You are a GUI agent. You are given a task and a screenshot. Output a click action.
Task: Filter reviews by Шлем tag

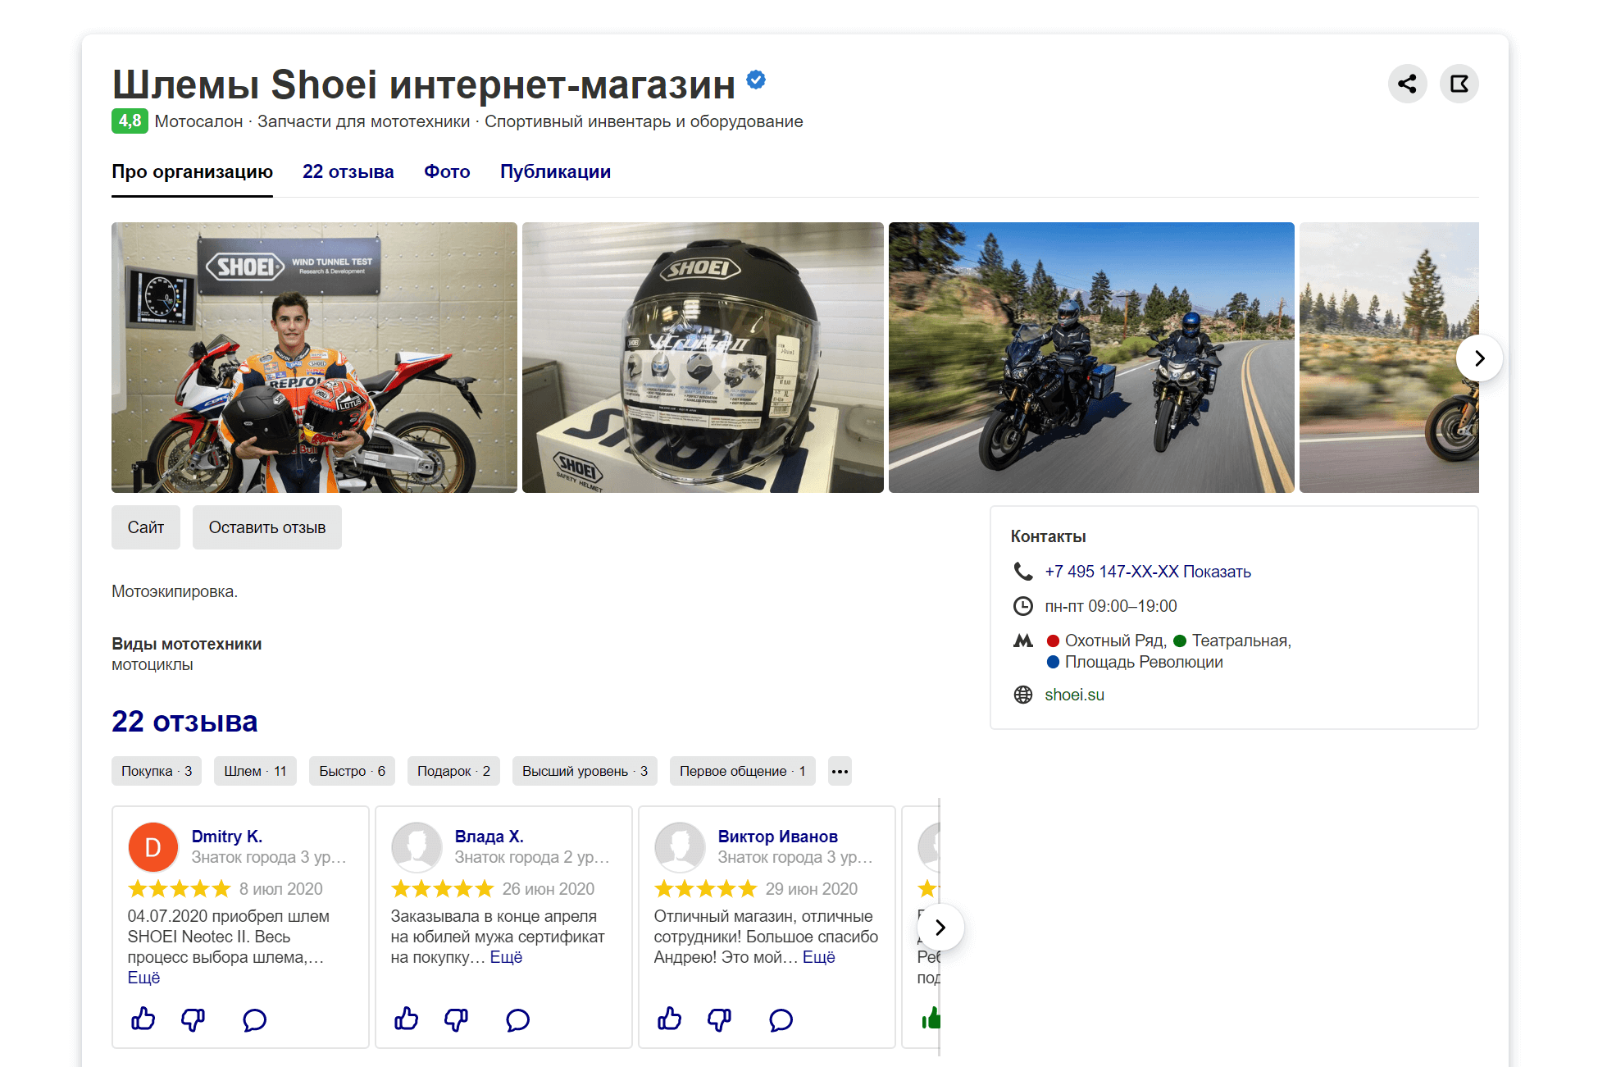[x=255, y=771]
